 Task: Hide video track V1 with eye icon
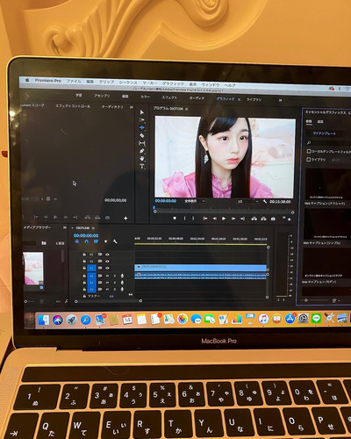click(x=107, y=268)
